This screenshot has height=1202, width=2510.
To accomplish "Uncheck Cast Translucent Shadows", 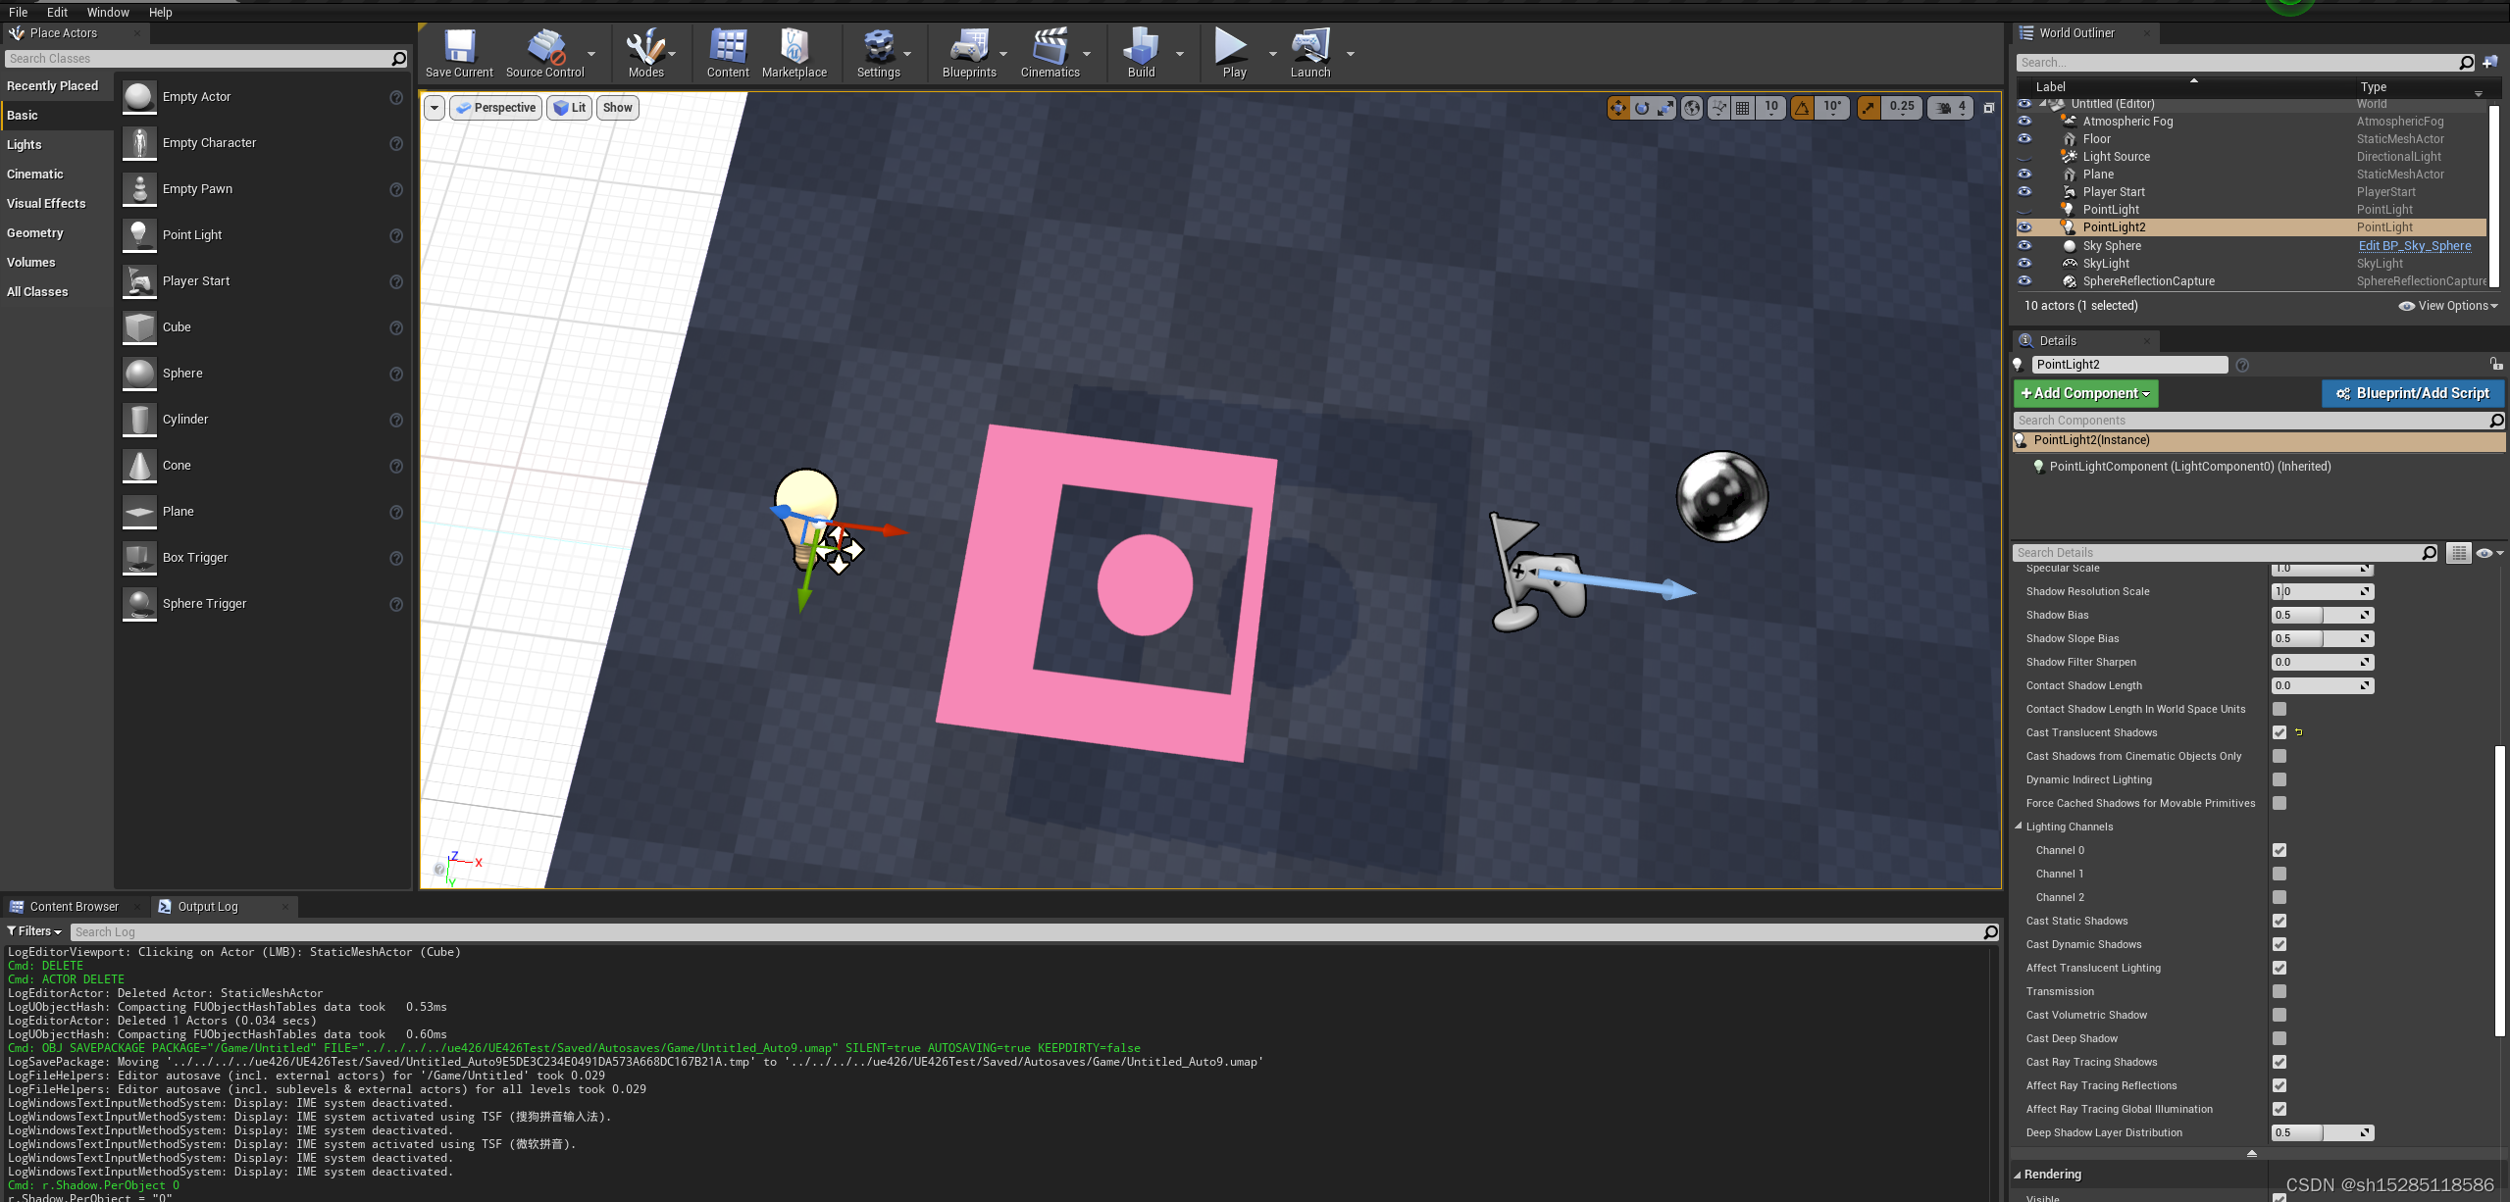I will (x=2279, y=732).
